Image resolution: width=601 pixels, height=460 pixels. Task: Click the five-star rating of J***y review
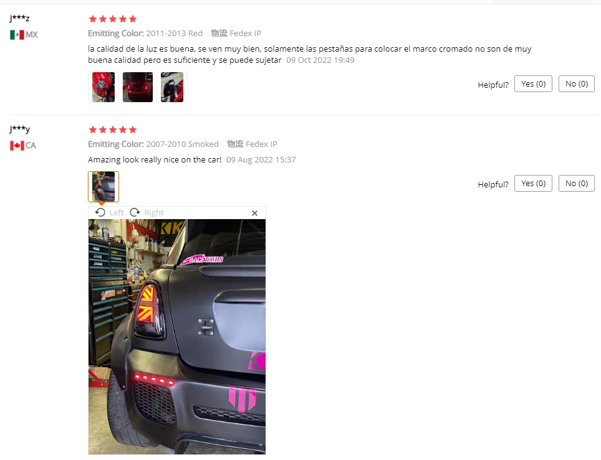pos(113,129)
